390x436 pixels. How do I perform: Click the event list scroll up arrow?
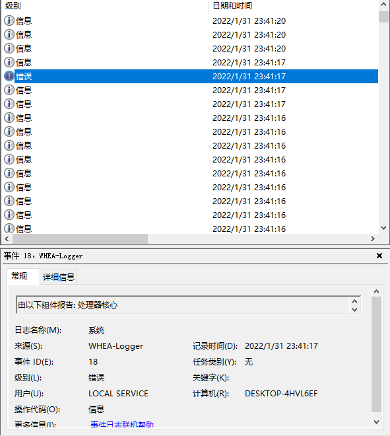coord(383,5)
